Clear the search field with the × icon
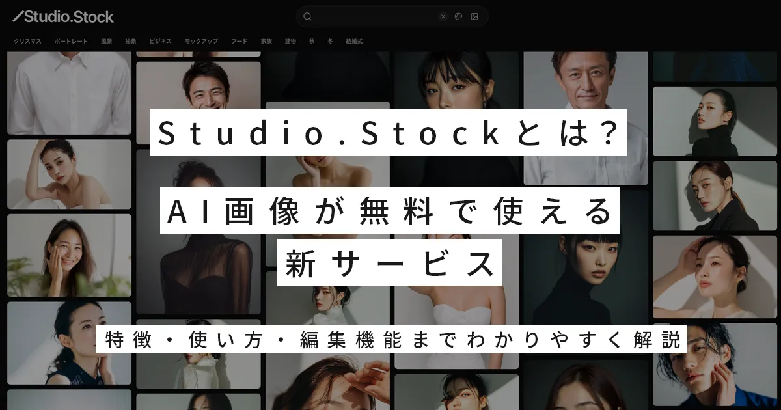 pos(443,16)
